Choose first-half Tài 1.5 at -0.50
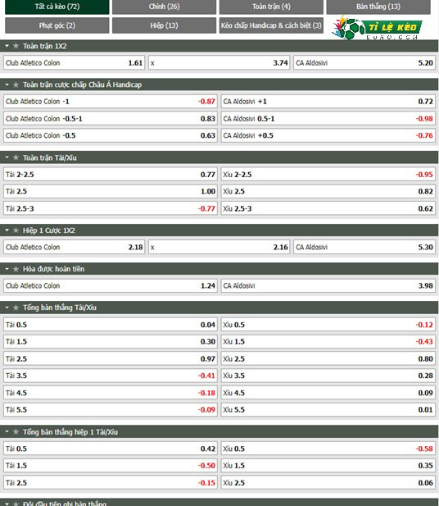 pos(111,466)
